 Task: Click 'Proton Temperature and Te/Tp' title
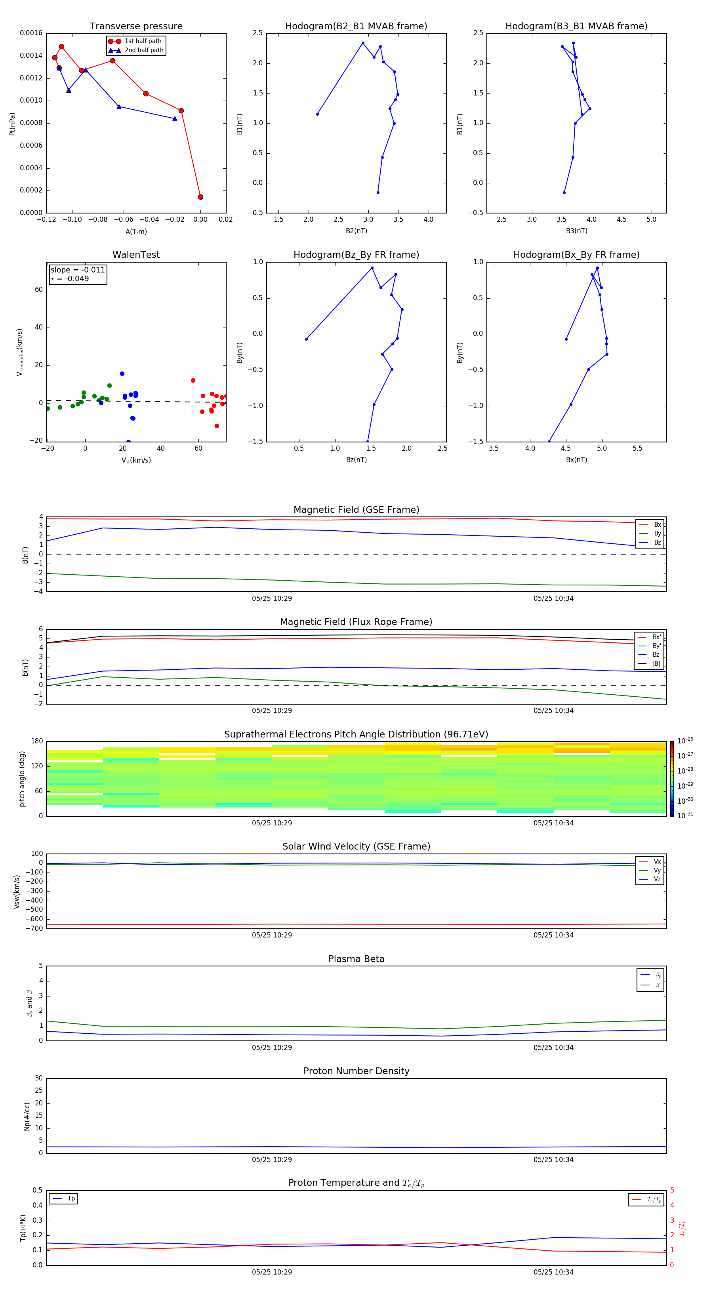click(356, 1183)
